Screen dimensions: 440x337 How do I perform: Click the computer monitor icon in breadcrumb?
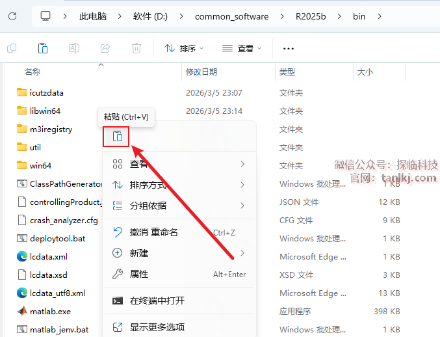(x=45, y=16)
